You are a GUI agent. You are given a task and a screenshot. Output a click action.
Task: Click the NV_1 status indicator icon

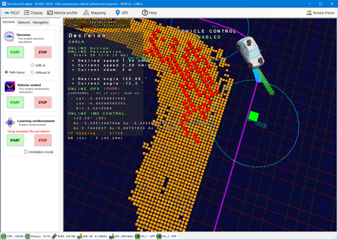(x=138, y=236)
